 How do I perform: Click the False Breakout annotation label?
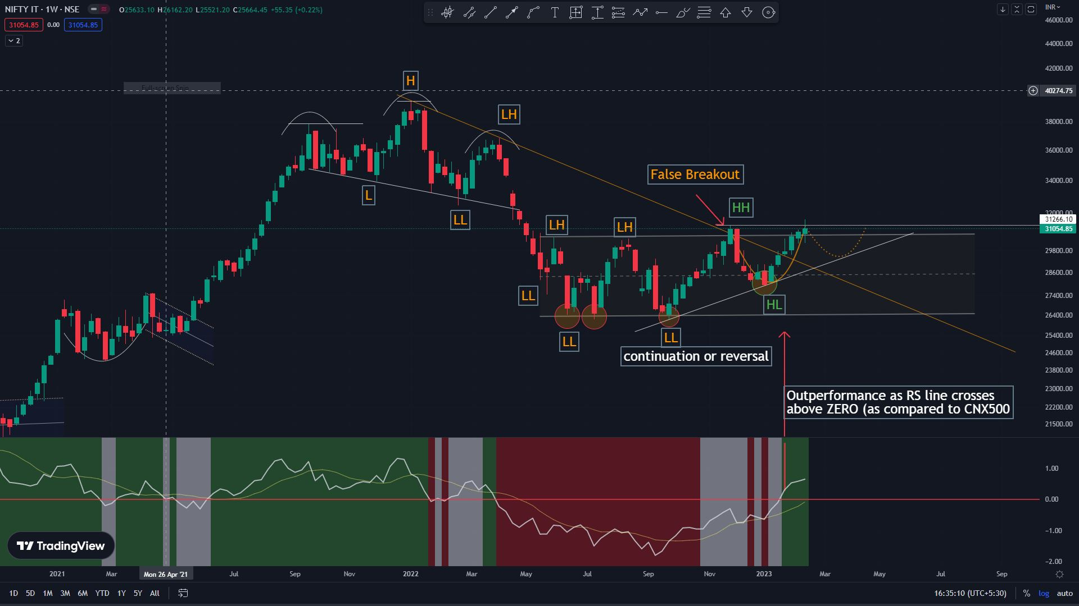point(695,175)
